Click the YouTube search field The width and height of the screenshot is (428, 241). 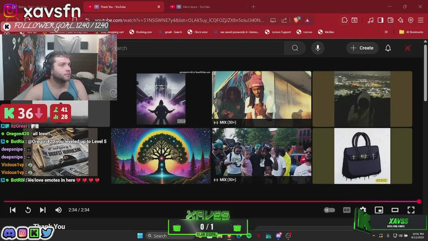(201, 48)
